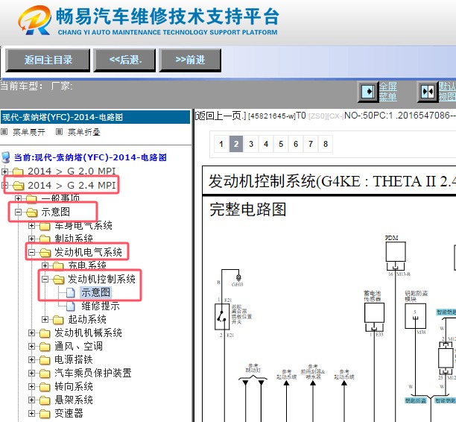Image resolution: width=456 pixels, height=422 pixels.
Task: Expand the 通风、空调 node
Action: (x=31, y=347)
